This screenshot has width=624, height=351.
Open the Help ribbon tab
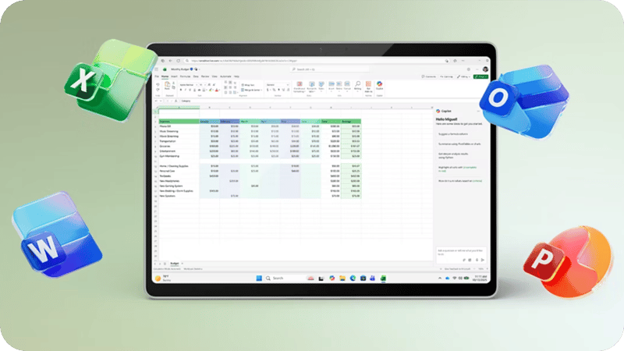coord(237,76)
